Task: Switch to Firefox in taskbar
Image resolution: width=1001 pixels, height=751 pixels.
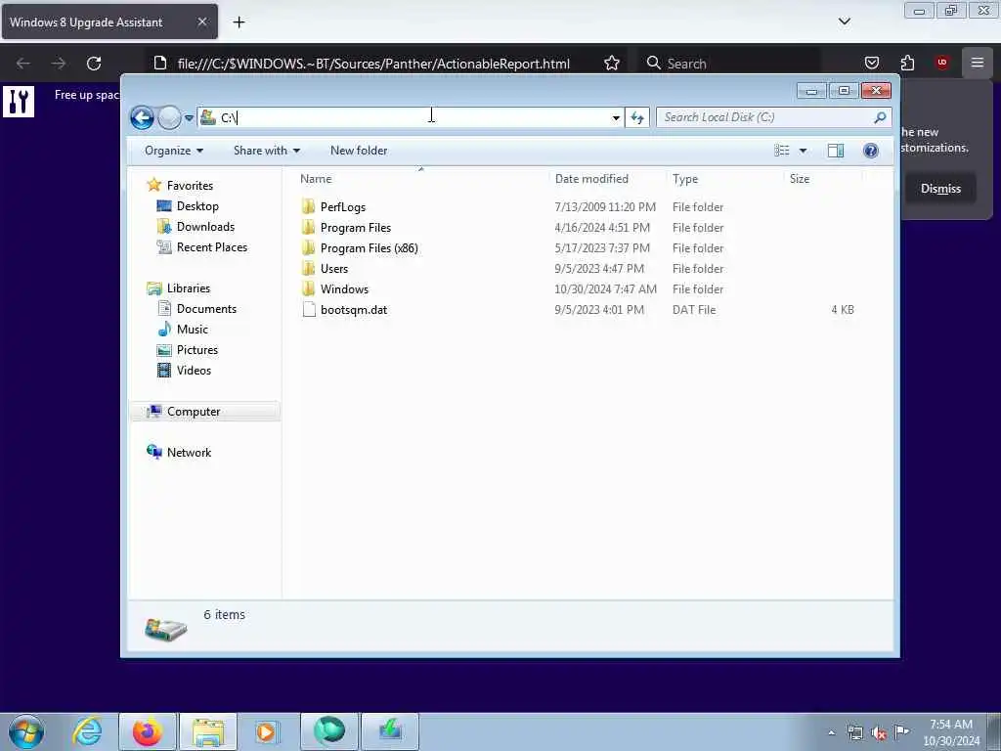Action: click(148, 731)
